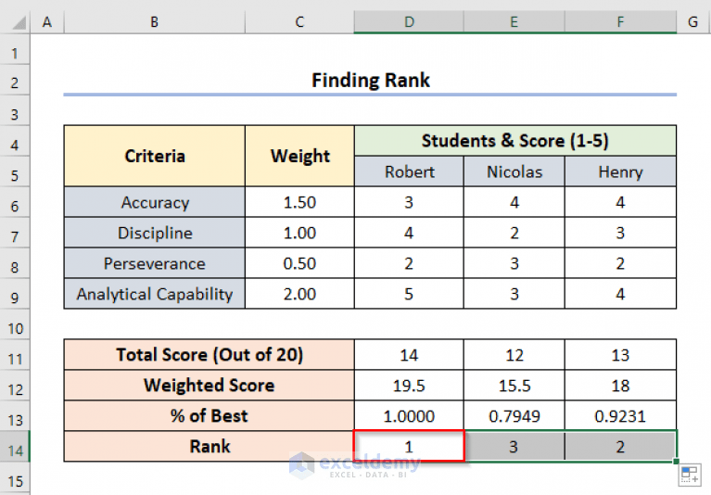Select weighted score 19.5 cell

[x=409, y=386]
